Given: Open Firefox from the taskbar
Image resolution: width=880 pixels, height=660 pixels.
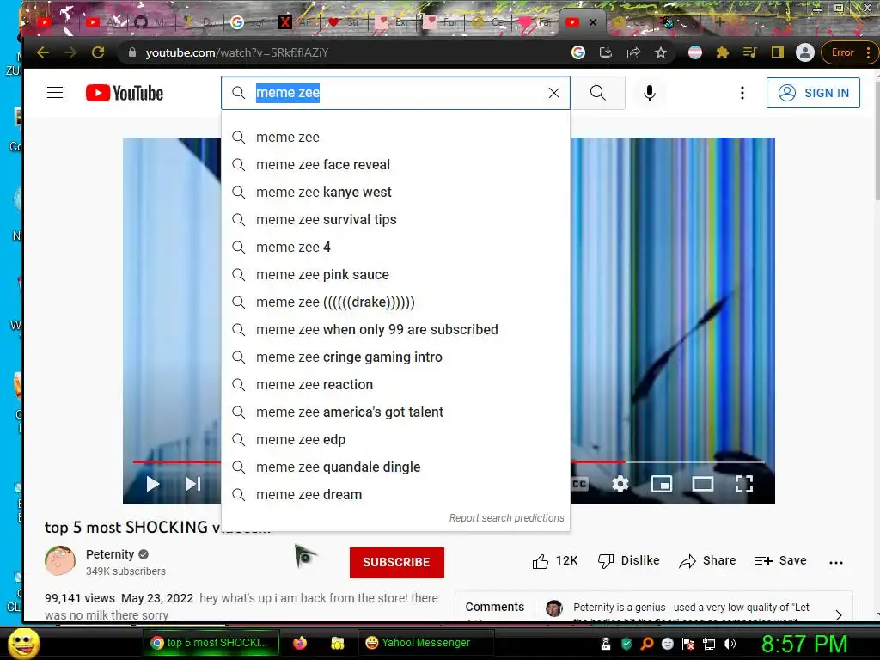Looking at the screenshot, I should [300, 643].
